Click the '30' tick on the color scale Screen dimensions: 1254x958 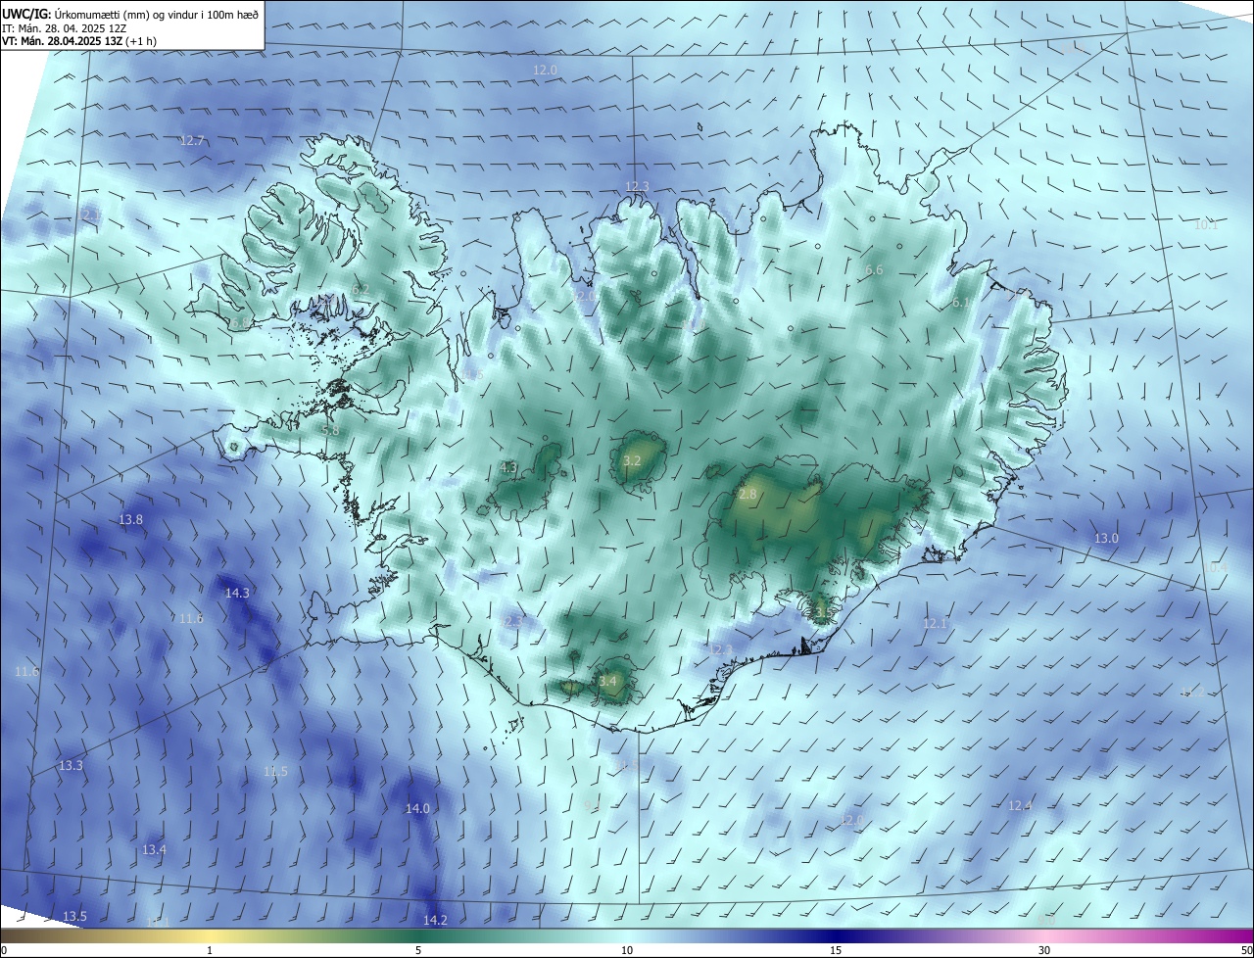pyautogui.click(x=1044, y=951)
